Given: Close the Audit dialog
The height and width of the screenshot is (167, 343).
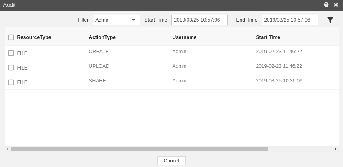Looking at the screenshot, I should click(x=336, y=5).
